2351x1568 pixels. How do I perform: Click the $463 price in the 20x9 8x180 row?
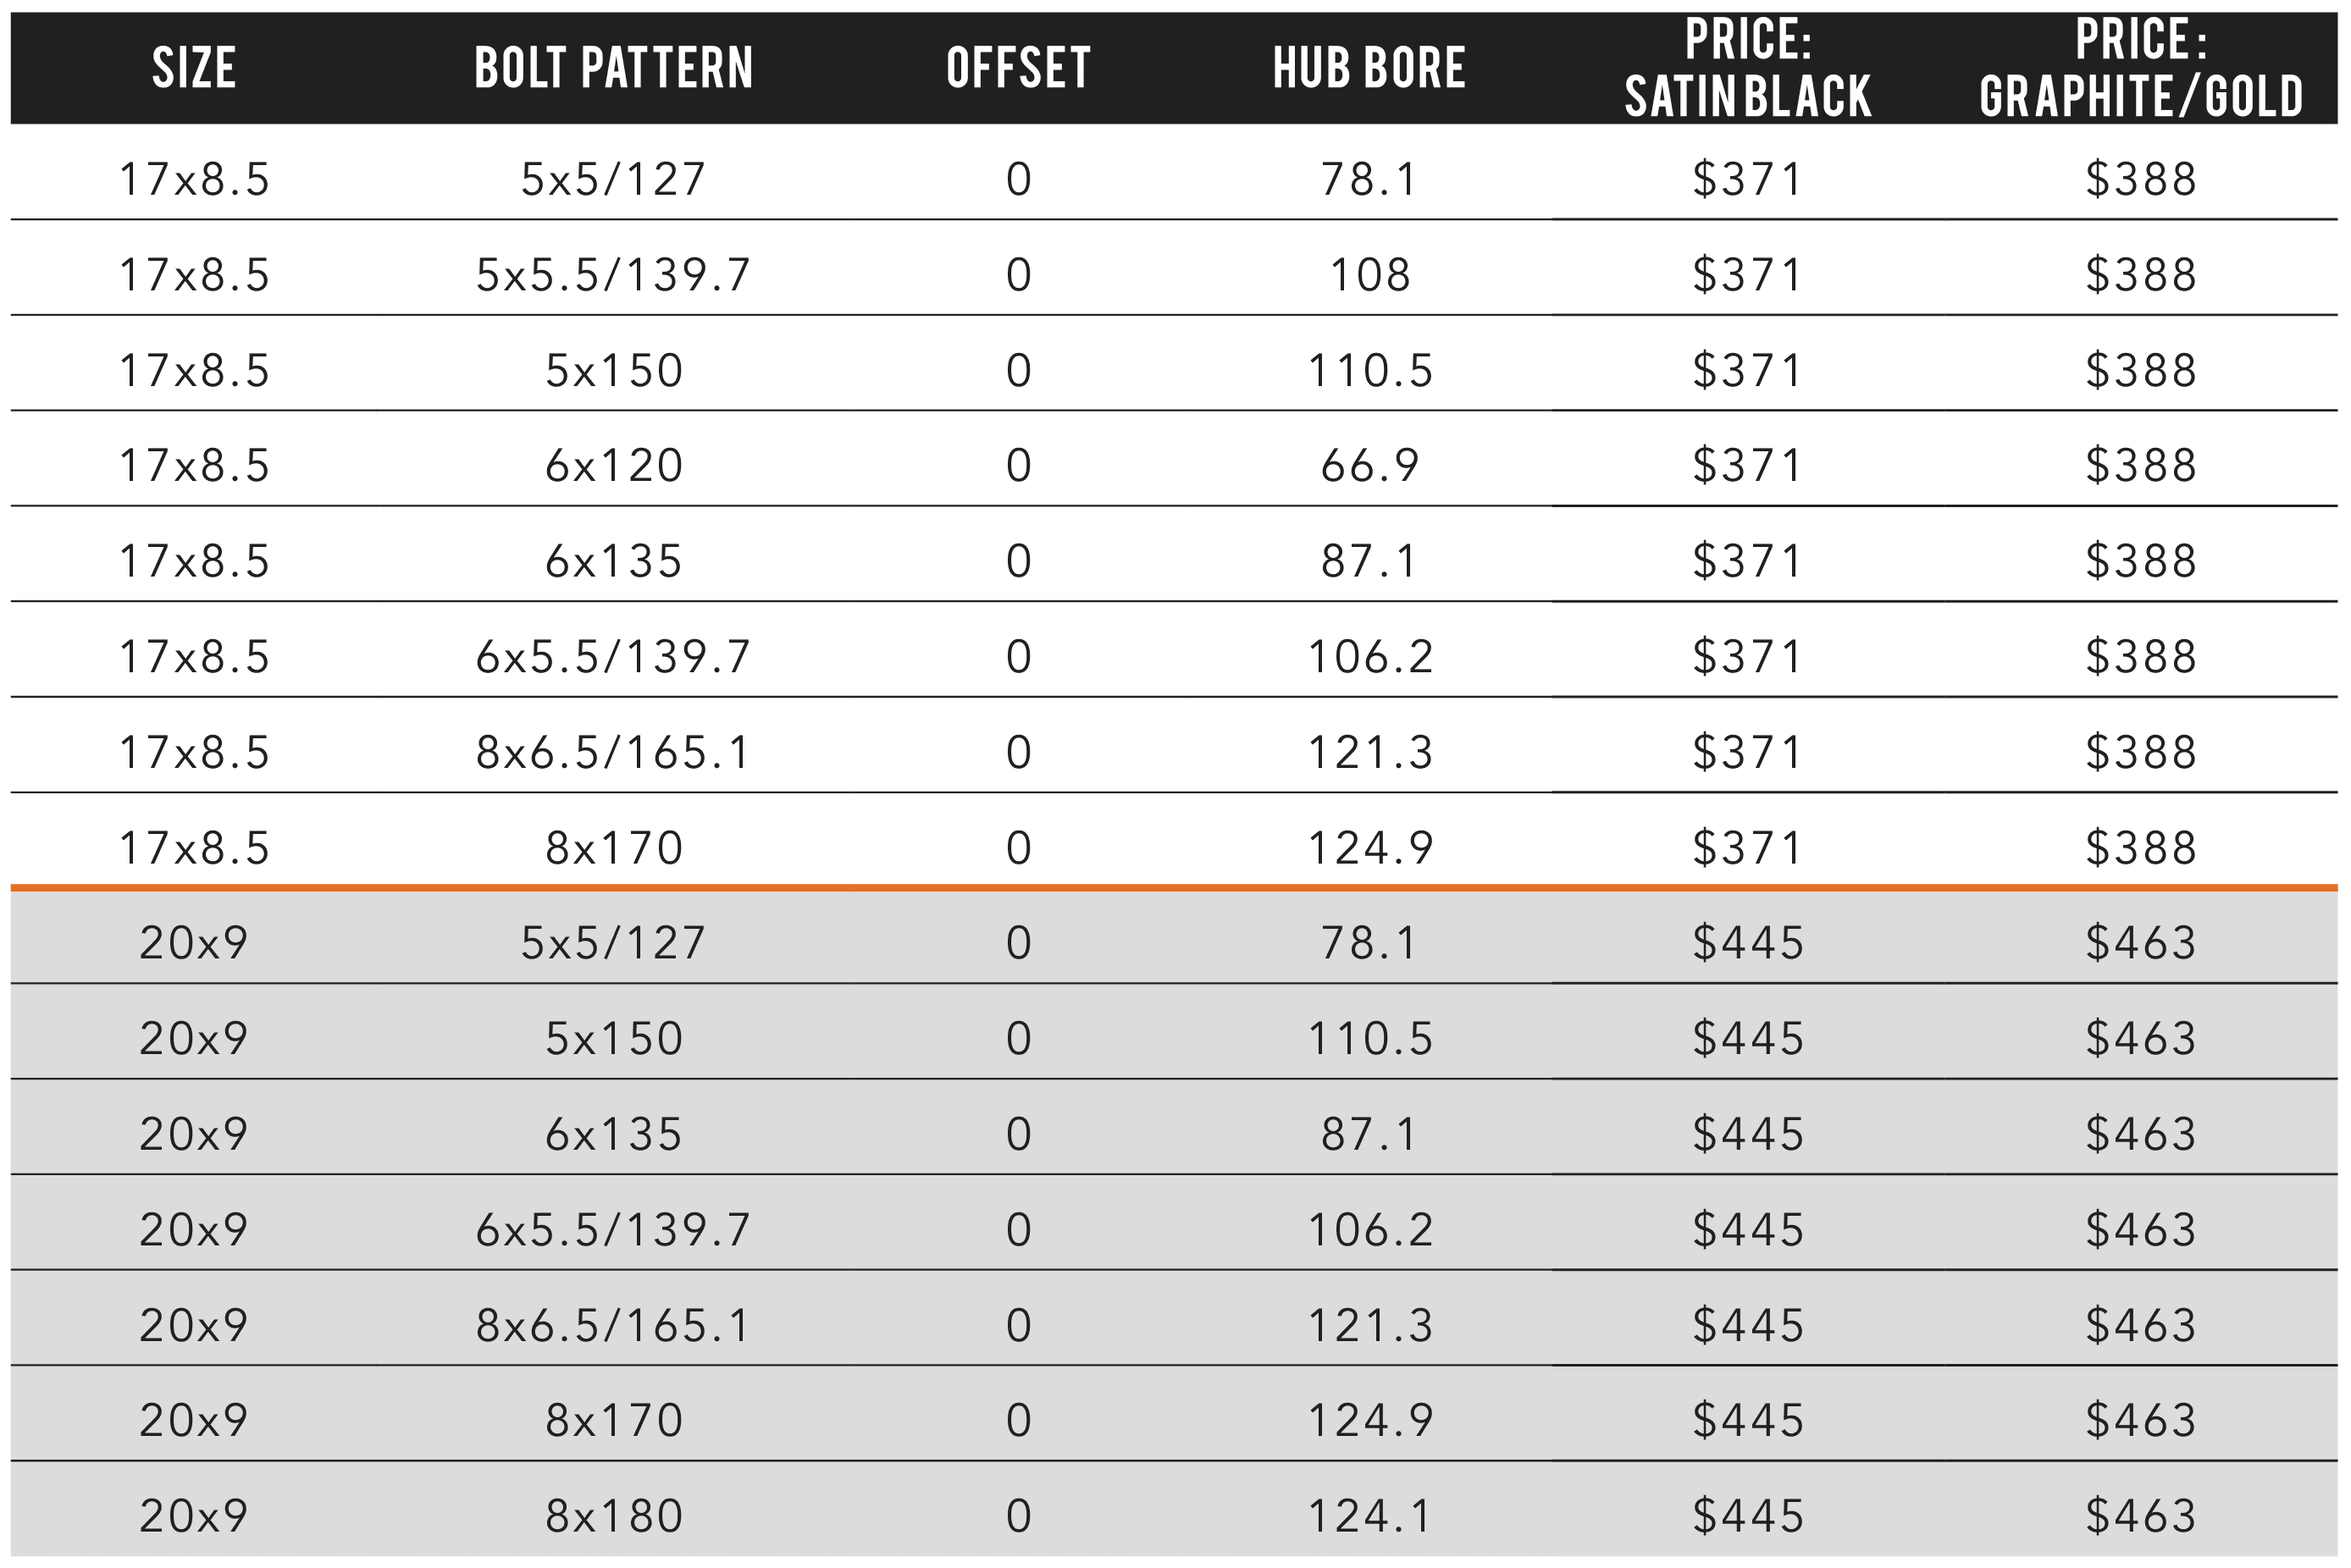pos(2141,1516)
